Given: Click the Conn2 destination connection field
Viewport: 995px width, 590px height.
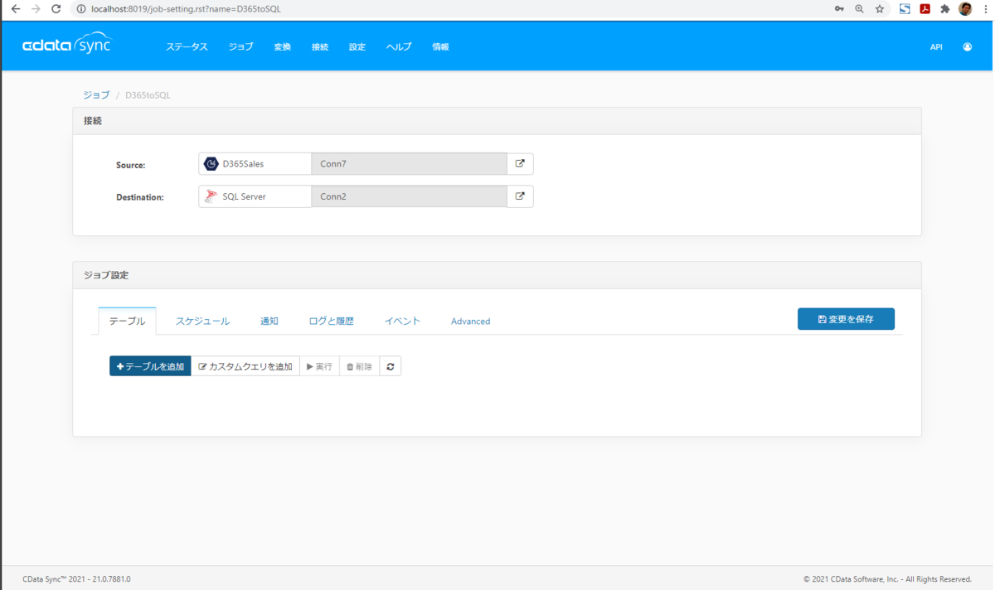Looking at the screenshot, I should [x=409, y=196].
